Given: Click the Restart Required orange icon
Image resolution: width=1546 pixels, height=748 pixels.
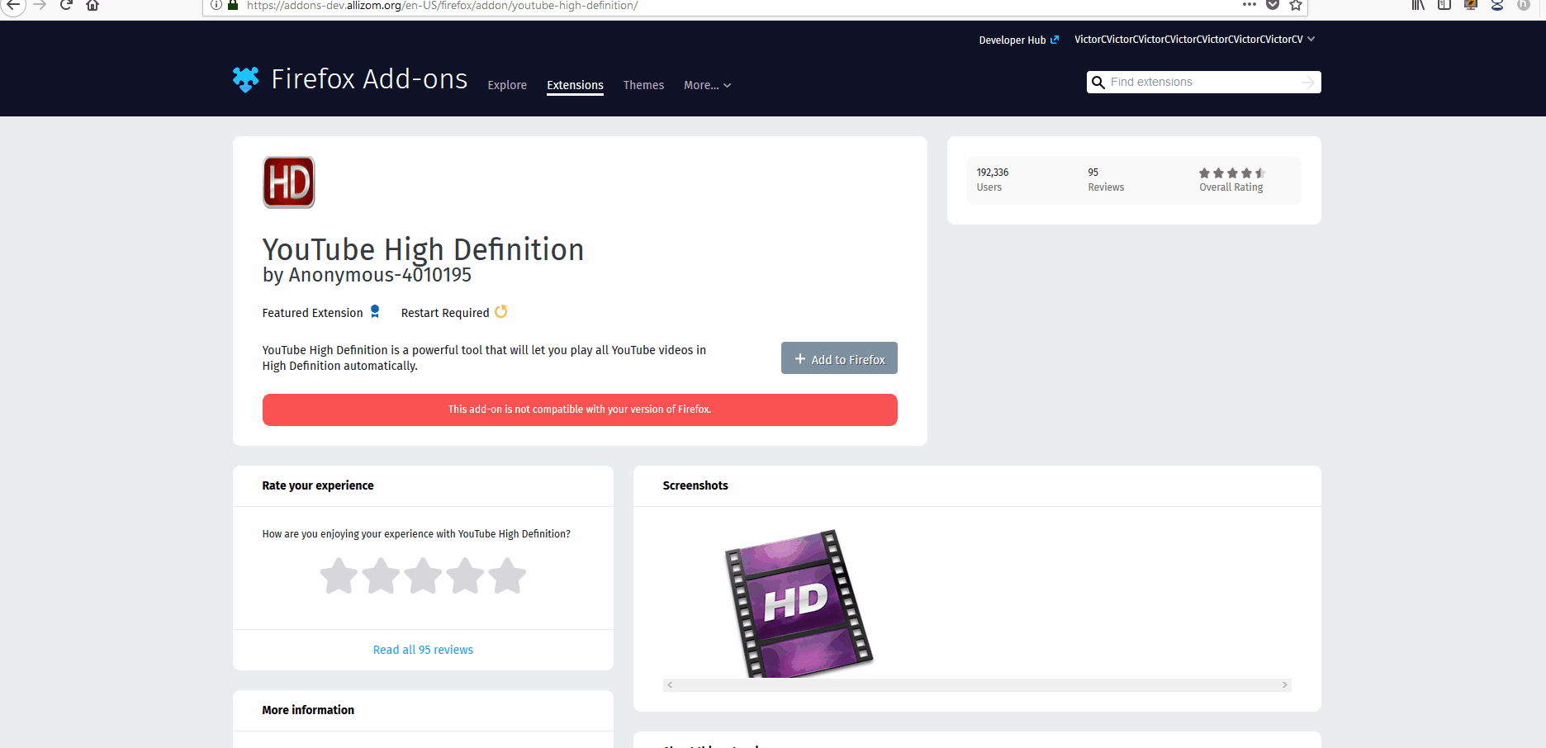Looking at the screenshot, I should (501, 311).
